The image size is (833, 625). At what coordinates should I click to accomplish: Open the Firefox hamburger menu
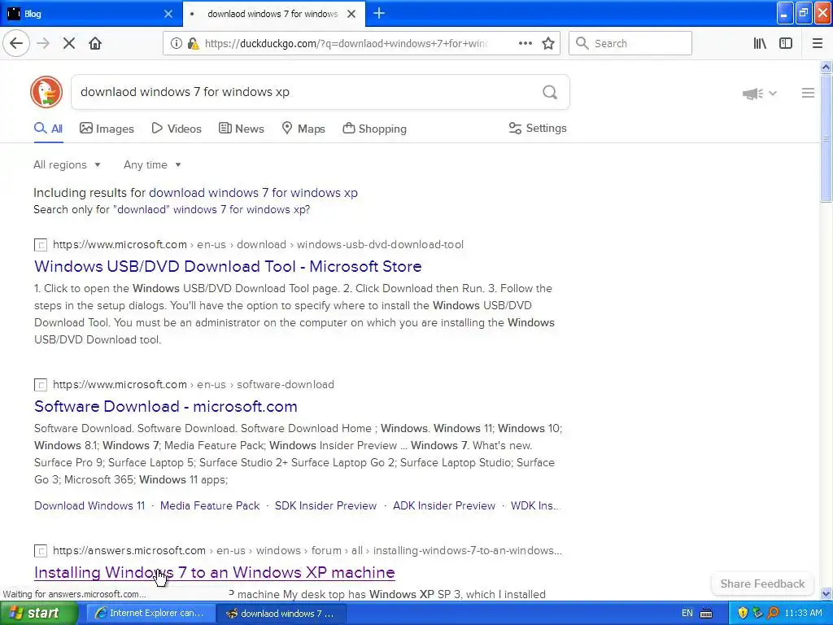click(x=818, y=44)
